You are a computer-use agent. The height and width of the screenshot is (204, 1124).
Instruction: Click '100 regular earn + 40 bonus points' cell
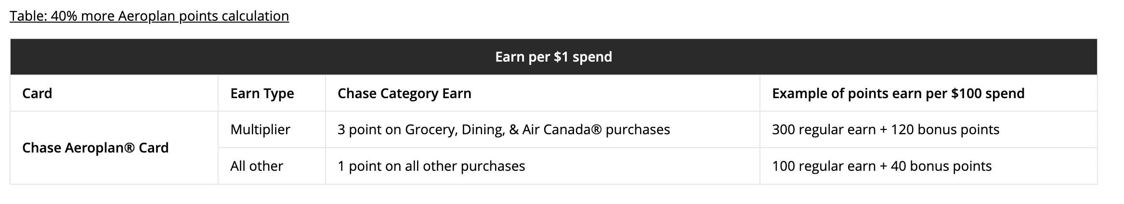tap(928, 166)
